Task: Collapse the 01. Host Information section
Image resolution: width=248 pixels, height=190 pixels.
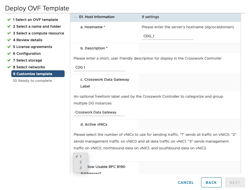Action: coord(75,17)
